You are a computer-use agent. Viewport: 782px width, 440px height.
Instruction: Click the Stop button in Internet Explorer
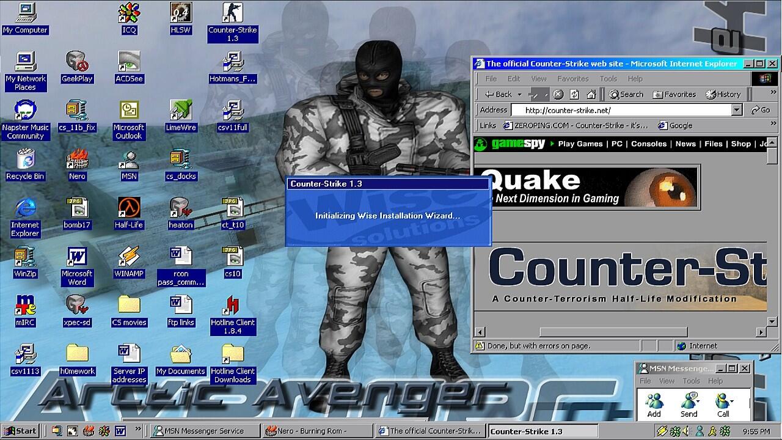558,94
